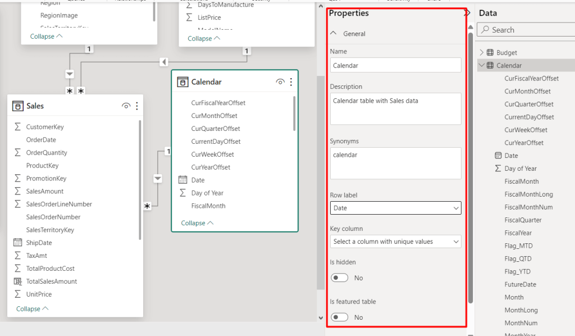Click the Sales card's vertical scrollbar

pos(140,180)
